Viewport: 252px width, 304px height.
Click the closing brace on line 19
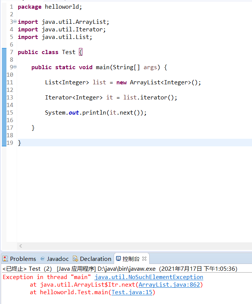tap(19, 143)
